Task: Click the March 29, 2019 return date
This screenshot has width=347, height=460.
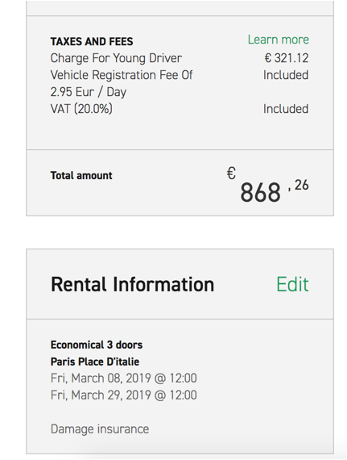Action: (123, 395)
